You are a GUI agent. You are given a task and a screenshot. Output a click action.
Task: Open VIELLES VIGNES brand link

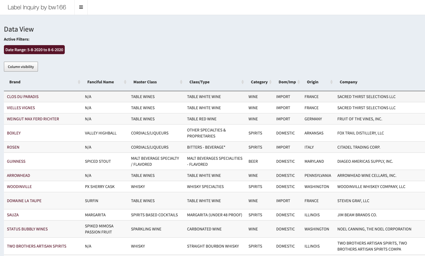21,108
